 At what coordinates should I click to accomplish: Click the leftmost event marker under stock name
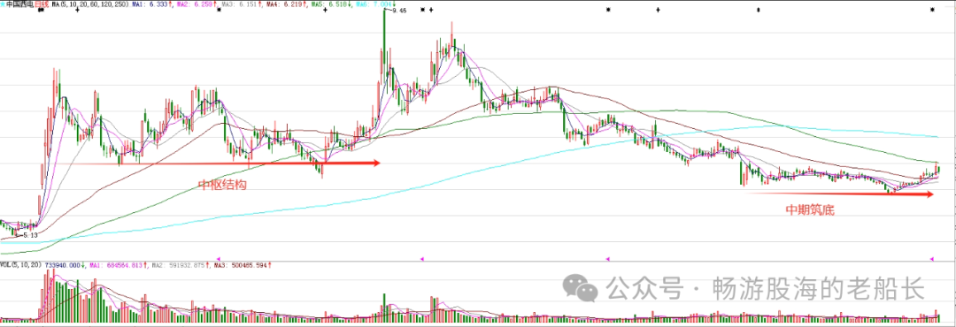point(41,10)
